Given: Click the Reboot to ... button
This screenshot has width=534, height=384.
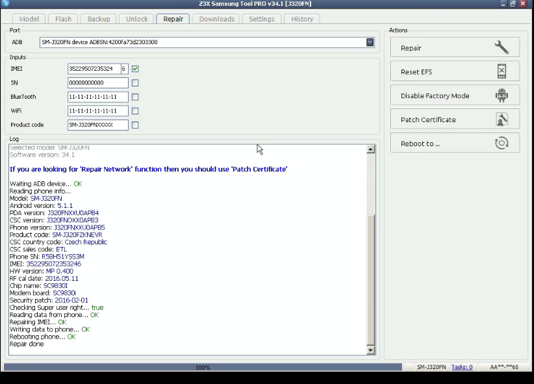Looking at the screenshot, I should (x=455, y=143).
